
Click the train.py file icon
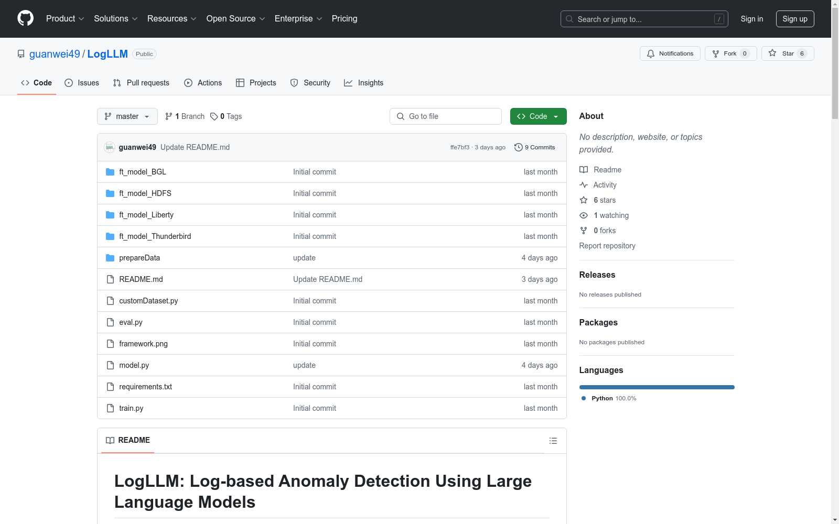click(x=110, y=408)
